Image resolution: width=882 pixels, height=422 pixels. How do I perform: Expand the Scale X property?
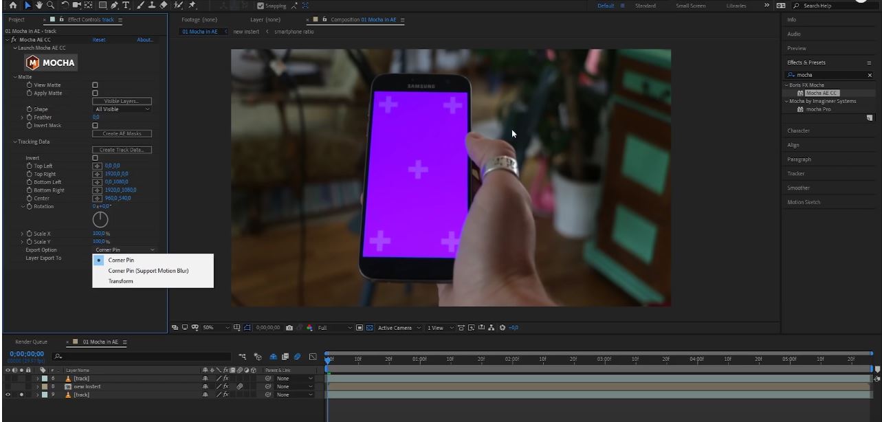pos(22,234)
